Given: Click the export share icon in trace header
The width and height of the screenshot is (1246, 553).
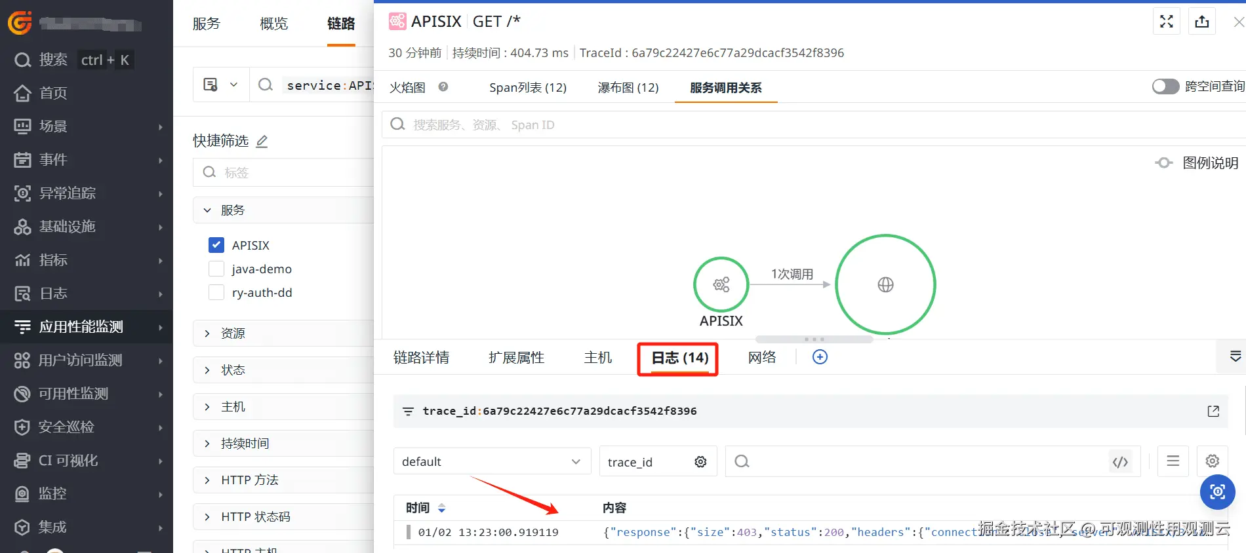Looking at the screenshot, I should coord(1202,22).
